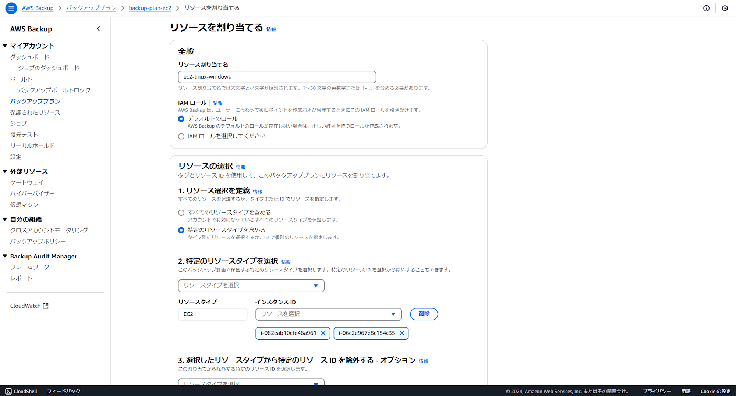Open レポート in the sidebar
This screenshot has height=396, width=736.
(21, 278)
